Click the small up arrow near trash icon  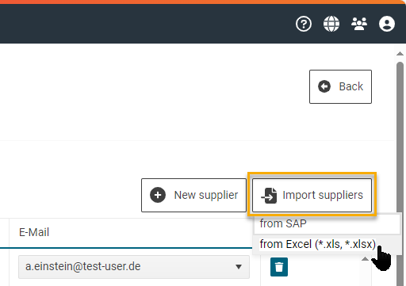click(365, 259)
